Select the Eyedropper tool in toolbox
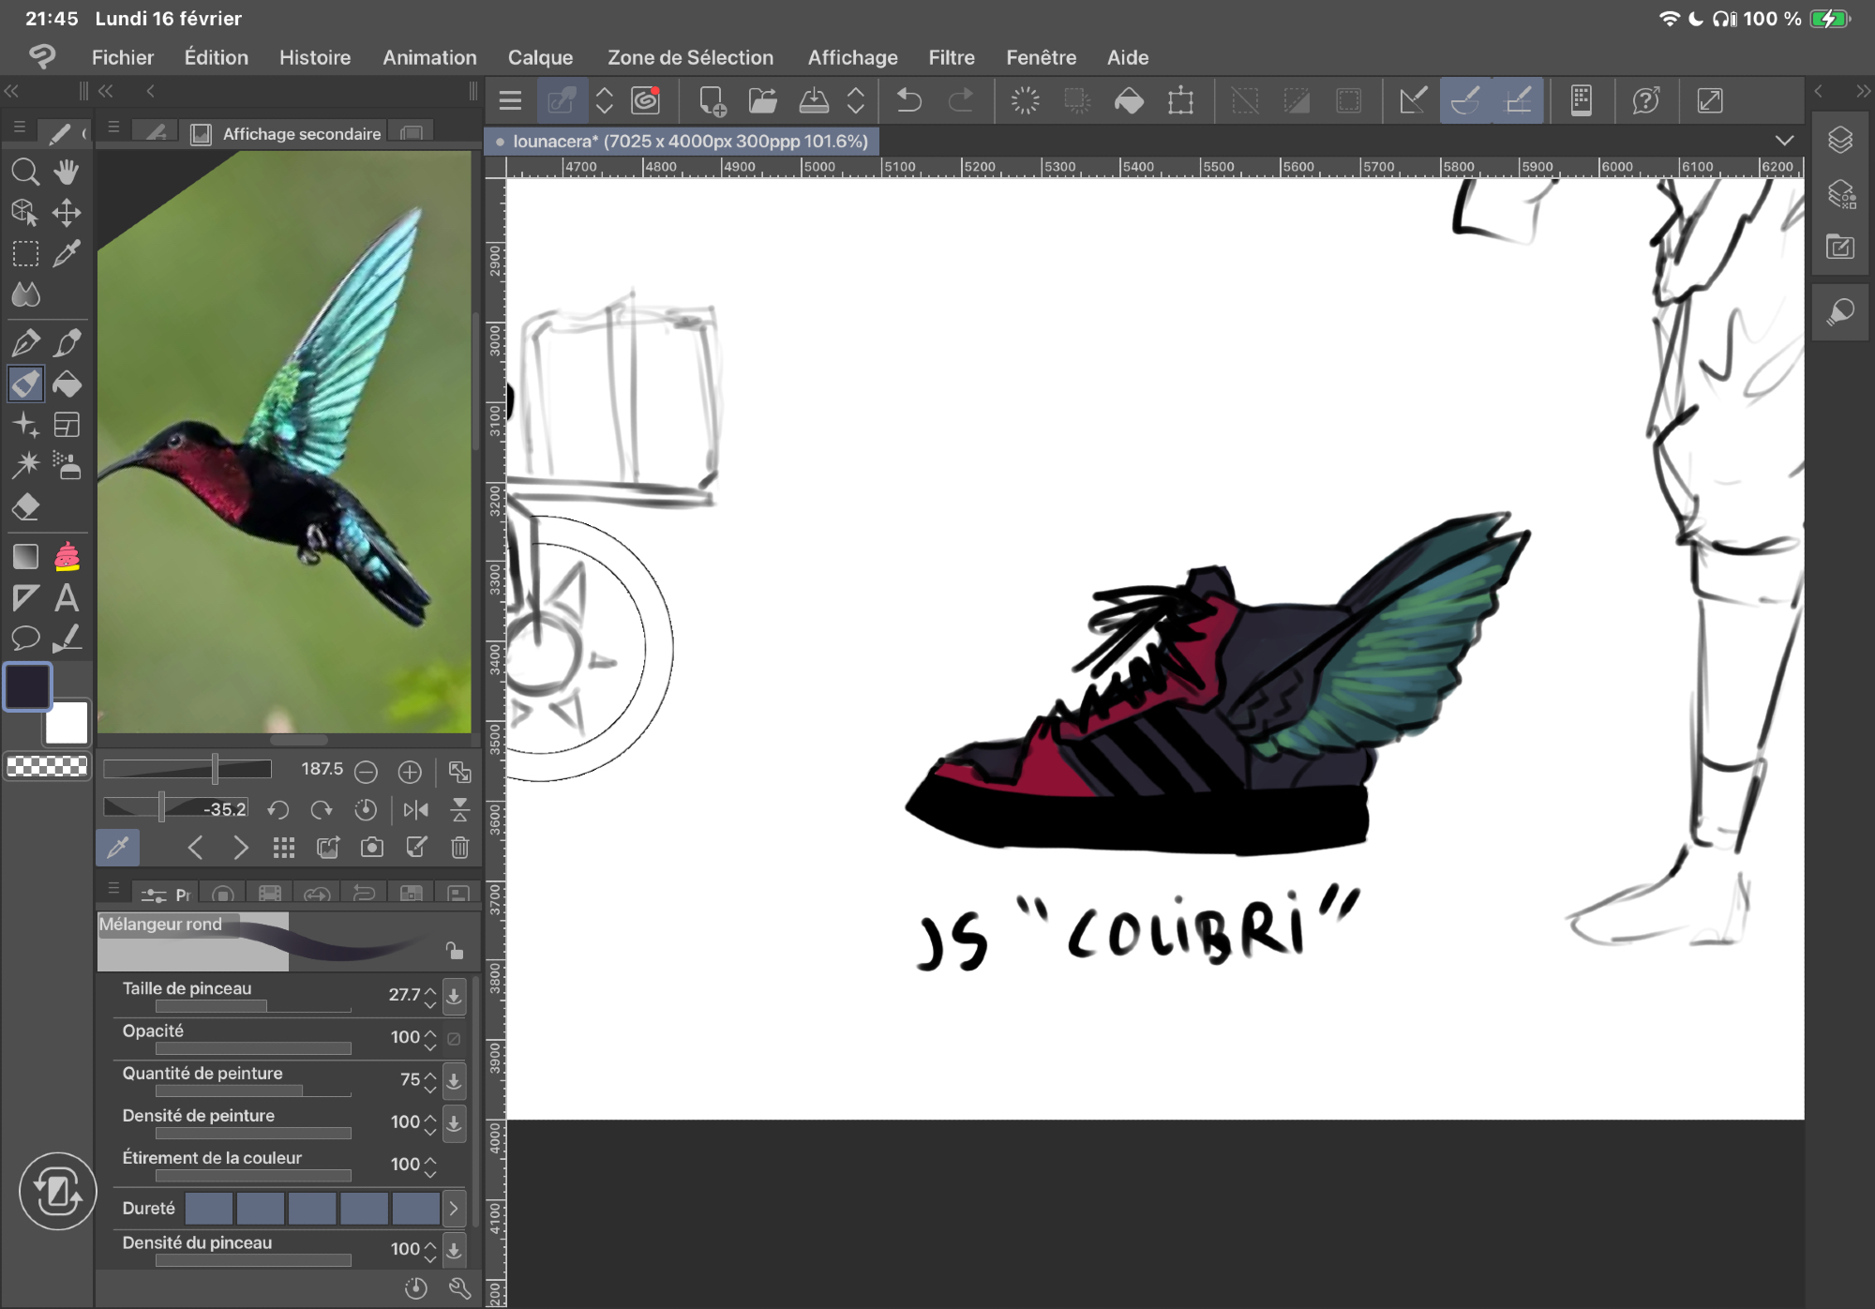This screenshot has width=1875, height=1309. [x=67, y=253]
